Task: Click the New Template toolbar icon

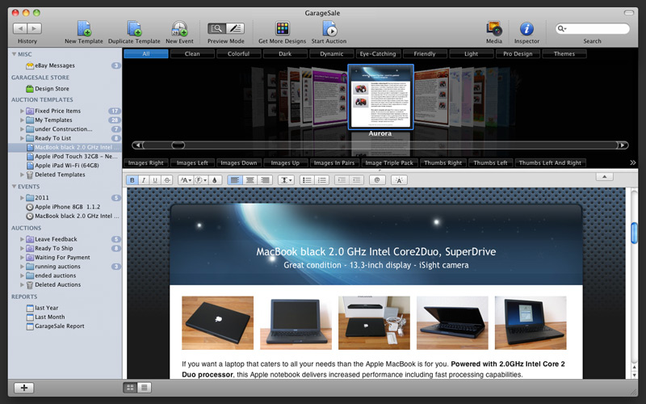Action: tap(84, 29)
